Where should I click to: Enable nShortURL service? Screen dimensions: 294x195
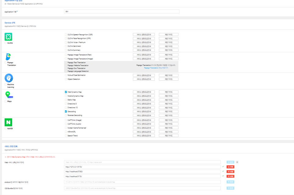(x=66, y=132)
